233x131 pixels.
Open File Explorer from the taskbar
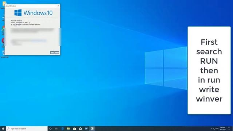coord(68,128)
